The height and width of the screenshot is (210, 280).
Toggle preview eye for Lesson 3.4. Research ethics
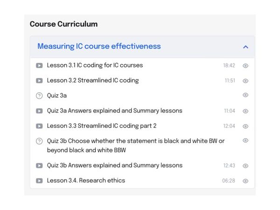245,181
